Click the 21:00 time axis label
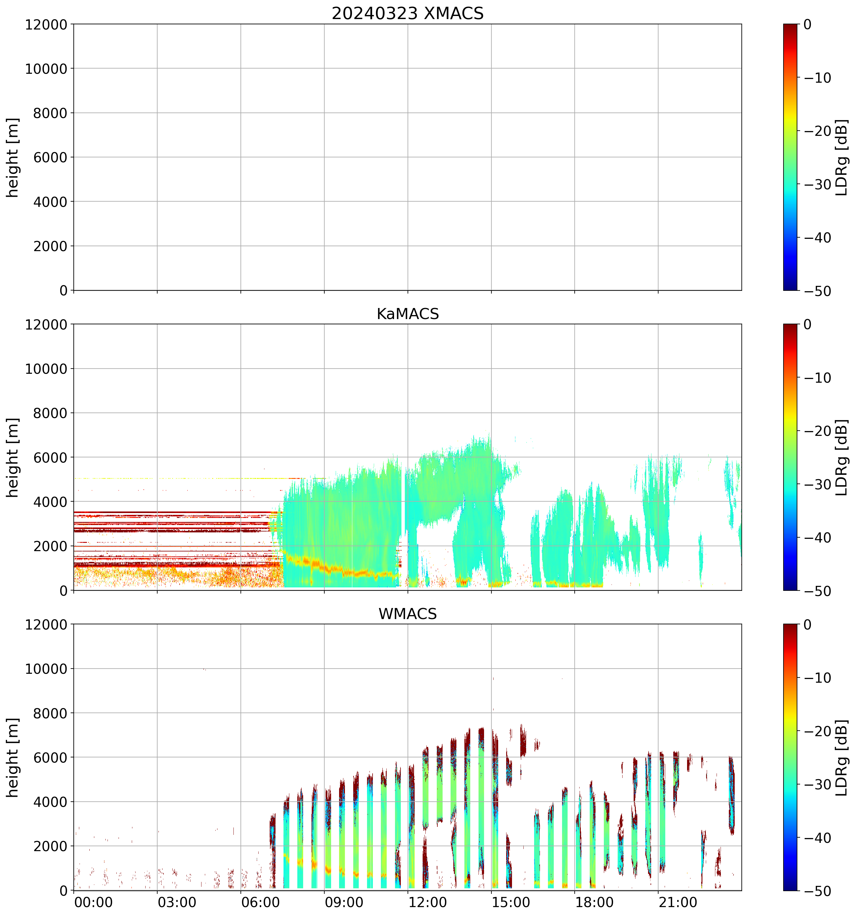The width and height of the screenshot is (856, 916). [678, 902]
